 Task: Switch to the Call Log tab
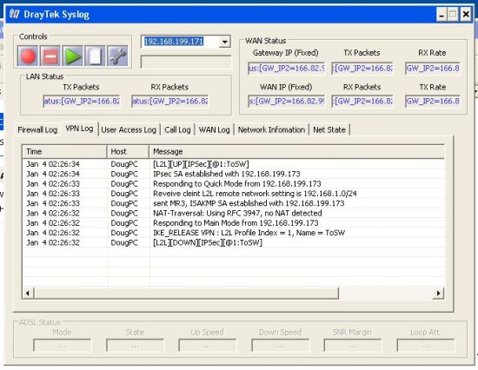[x=177, y=129]
